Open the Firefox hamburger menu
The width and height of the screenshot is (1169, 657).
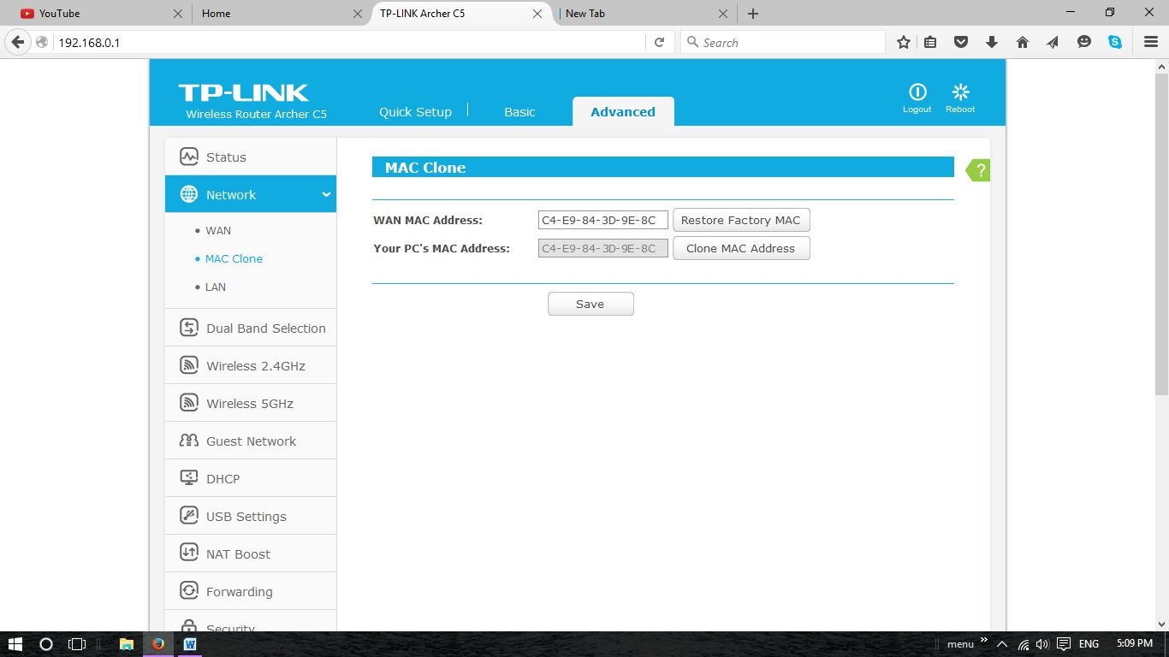pos(1151,42)
